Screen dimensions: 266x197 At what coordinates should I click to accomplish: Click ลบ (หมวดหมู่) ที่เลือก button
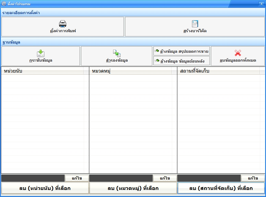coord(133,188)
